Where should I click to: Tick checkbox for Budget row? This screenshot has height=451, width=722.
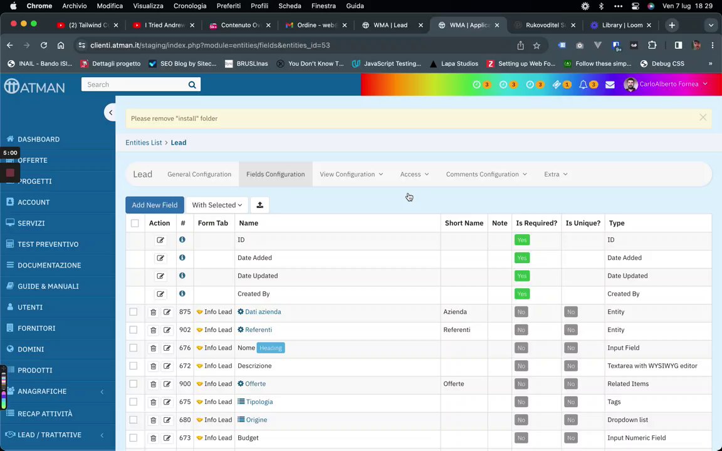click(x=133, y=437)
